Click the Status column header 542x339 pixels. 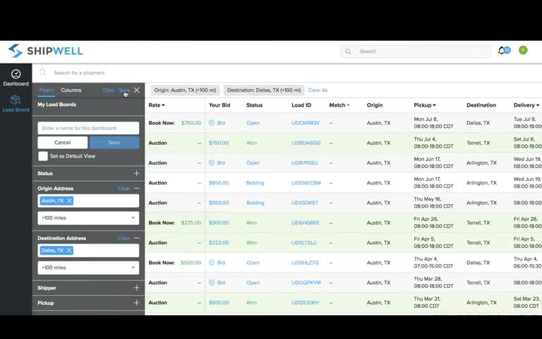254,105
